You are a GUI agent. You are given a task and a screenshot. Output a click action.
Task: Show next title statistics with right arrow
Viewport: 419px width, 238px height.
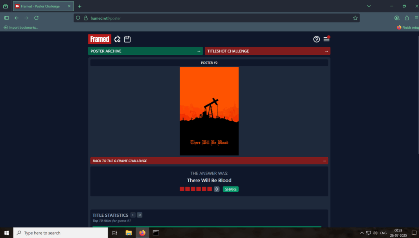coord(140,215)
